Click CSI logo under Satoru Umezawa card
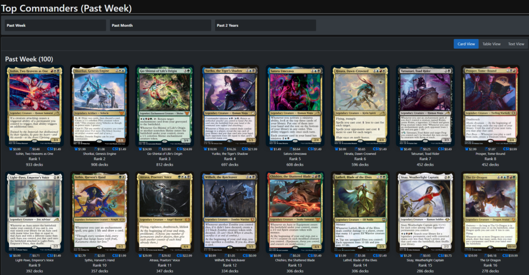The width and height of the screenshot is (529, 275). pos(310,149)
